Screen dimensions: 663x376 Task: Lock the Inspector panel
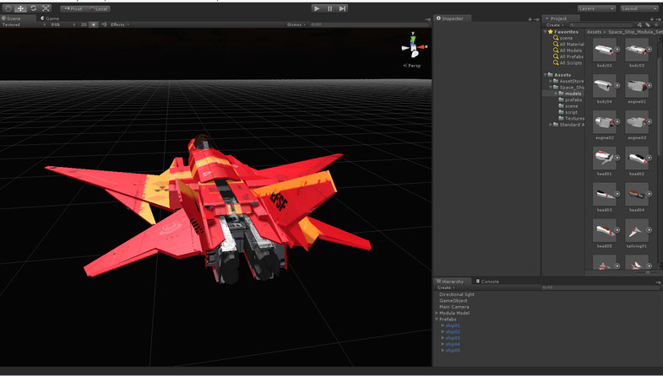tap(530, 19)
